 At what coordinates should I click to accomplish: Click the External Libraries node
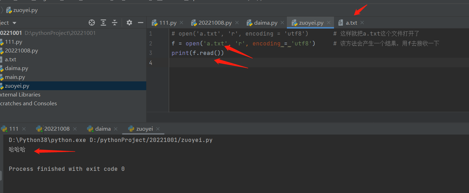coord(20,94)
